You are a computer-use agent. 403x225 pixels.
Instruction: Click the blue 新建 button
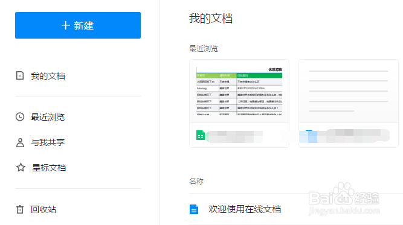click(x=78, y=25)
